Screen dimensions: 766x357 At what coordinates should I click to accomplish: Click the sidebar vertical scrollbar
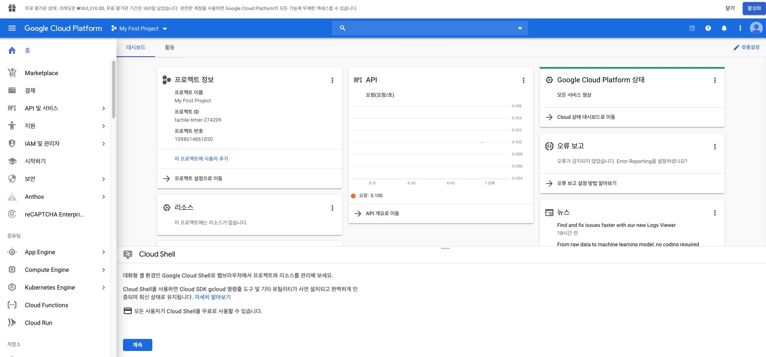(114, 90)
